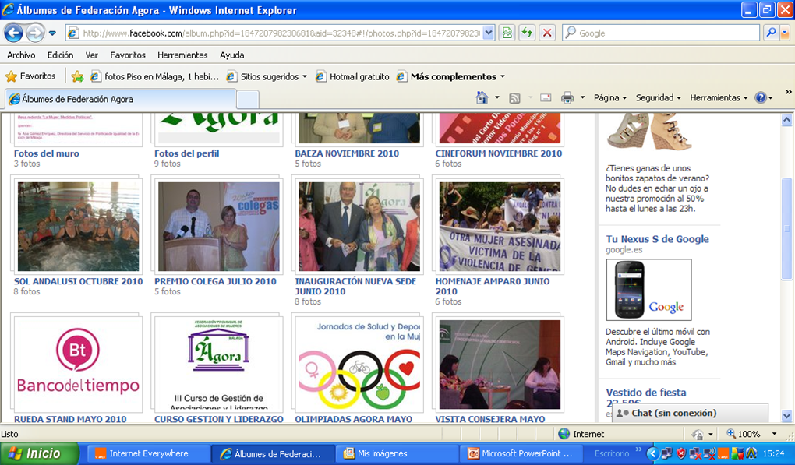Open the Favoritos star panel button
Image resolution: width=795 pixels, height=465 pixels.
coord(30,76)
